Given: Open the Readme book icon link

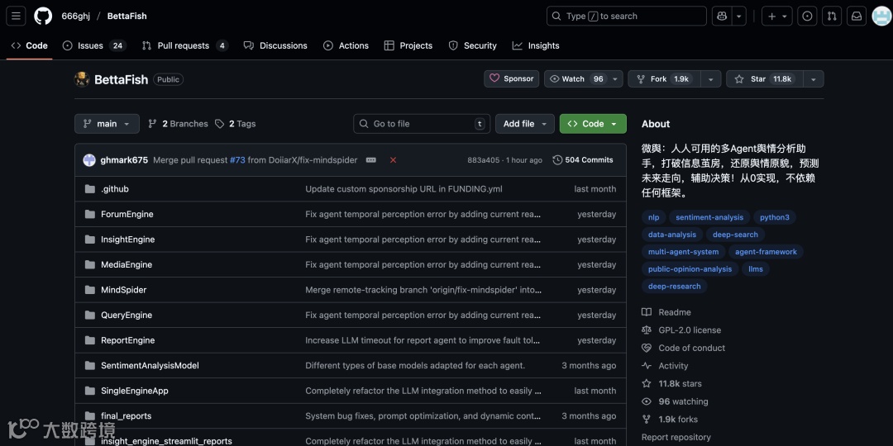Looking at the screenshot, I should 647,312.
